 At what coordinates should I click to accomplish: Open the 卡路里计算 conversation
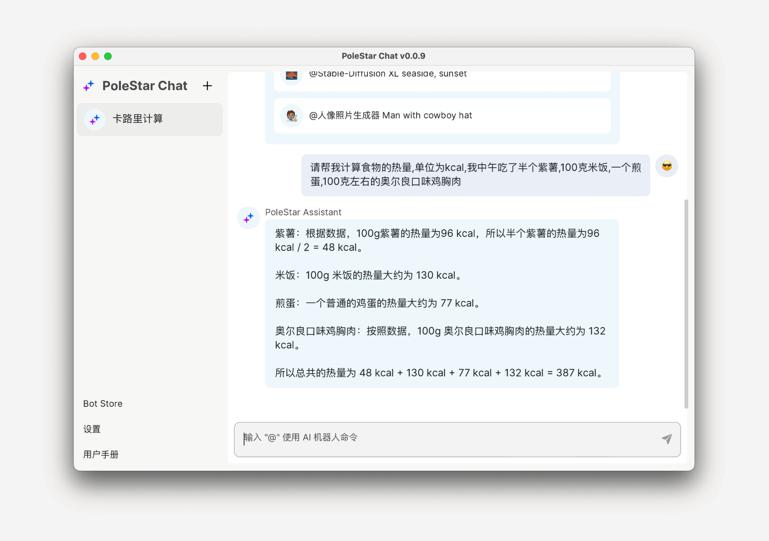tap(149, 119)
